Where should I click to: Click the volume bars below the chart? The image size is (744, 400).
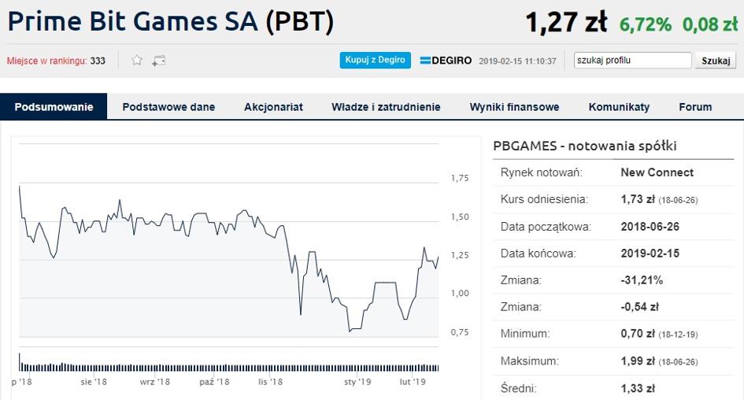[x=228, y=367]
